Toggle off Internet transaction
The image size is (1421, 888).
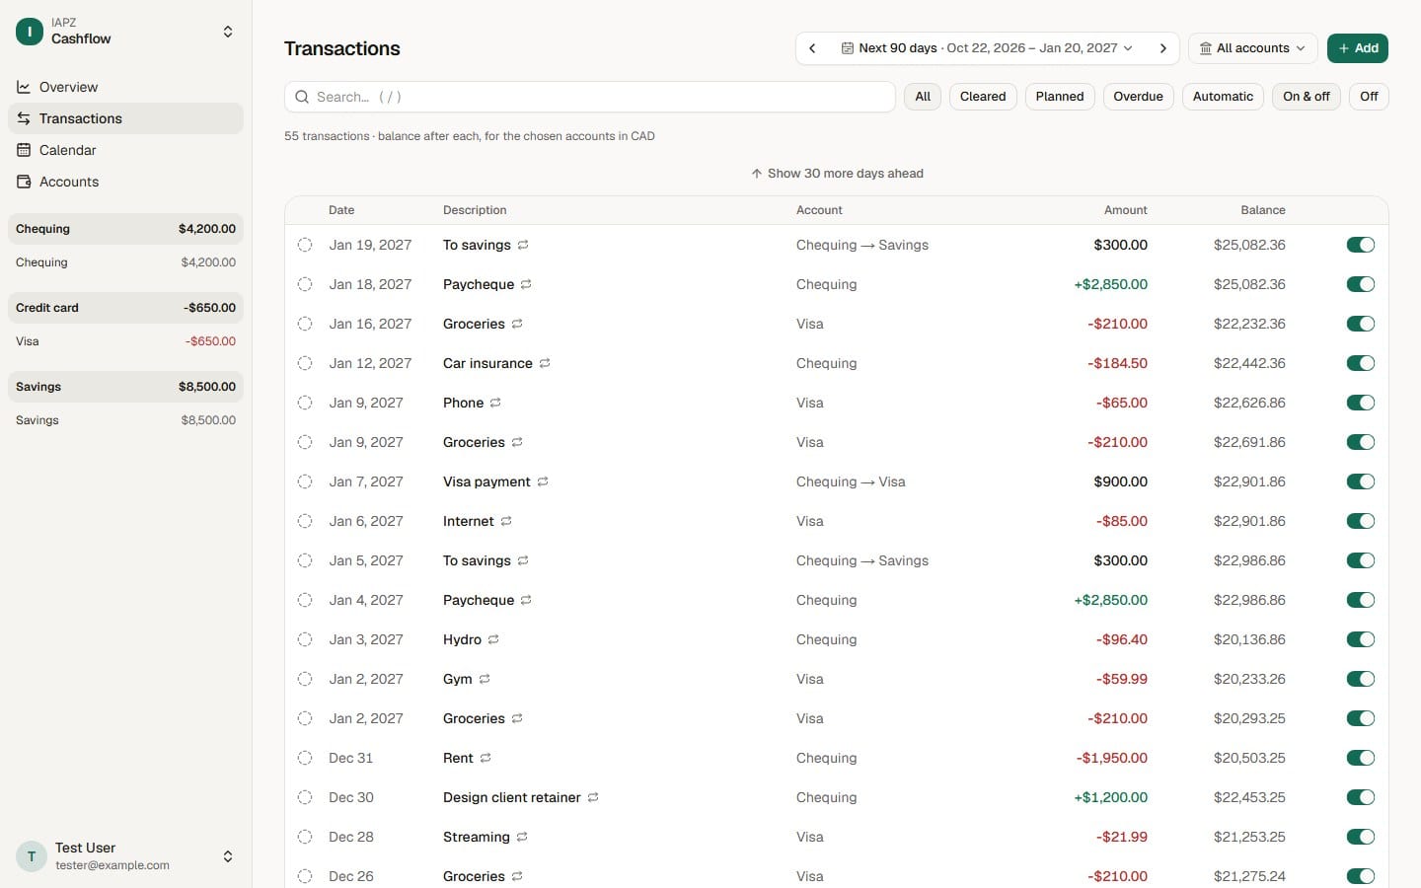[x=1361, y=521]
